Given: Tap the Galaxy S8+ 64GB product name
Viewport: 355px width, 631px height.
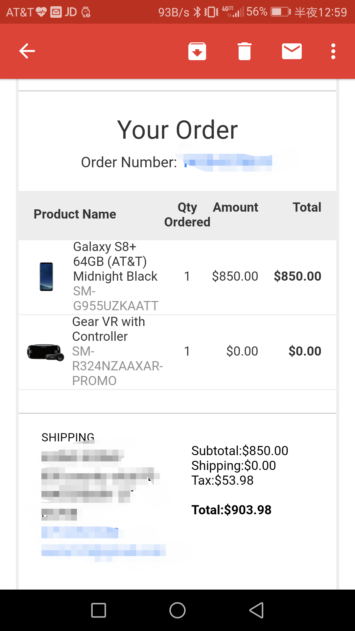Looking at the screenshot, I should [x=115, y=262].
